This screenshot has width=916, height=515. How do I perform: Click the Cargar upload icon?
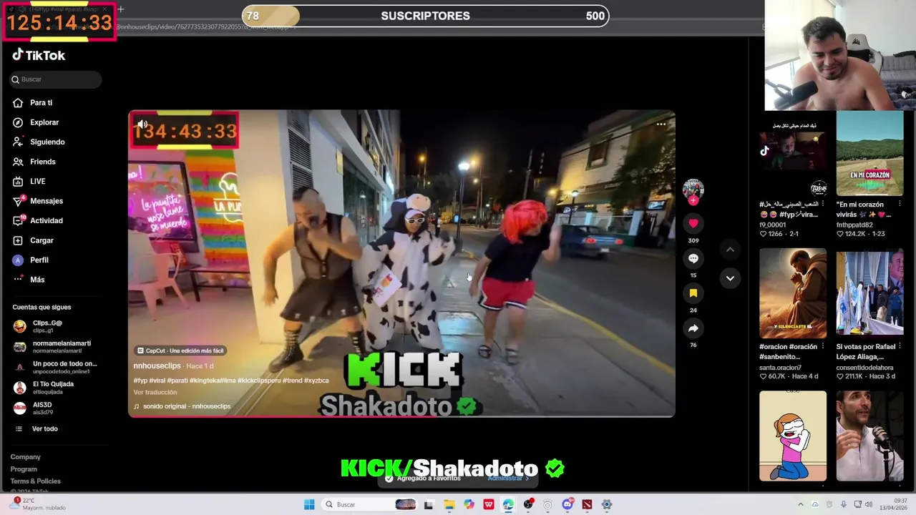click(x=18, y=240)
